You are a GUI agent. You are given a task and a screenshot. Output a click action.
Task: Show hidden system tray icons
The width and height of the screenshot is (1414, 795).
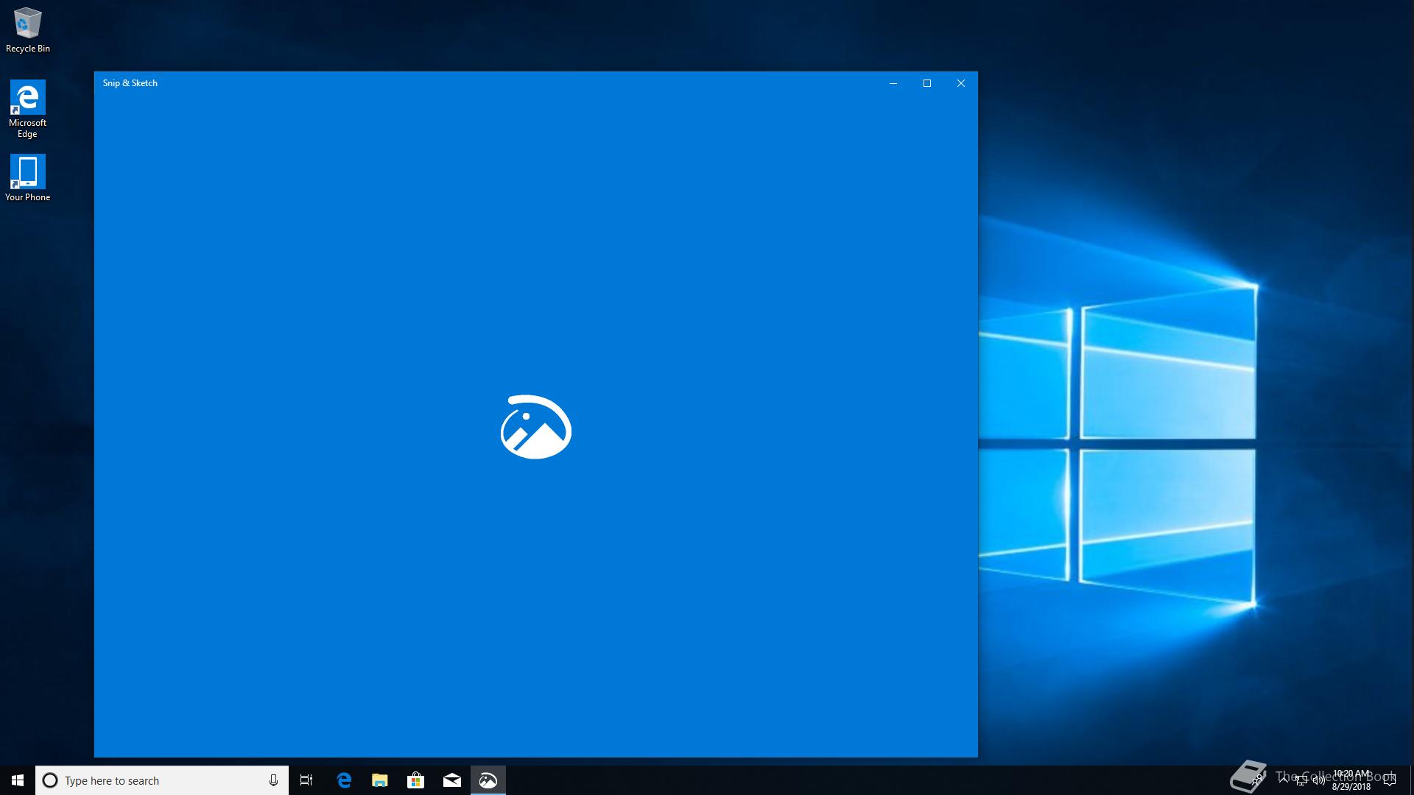pos(1284,780)
